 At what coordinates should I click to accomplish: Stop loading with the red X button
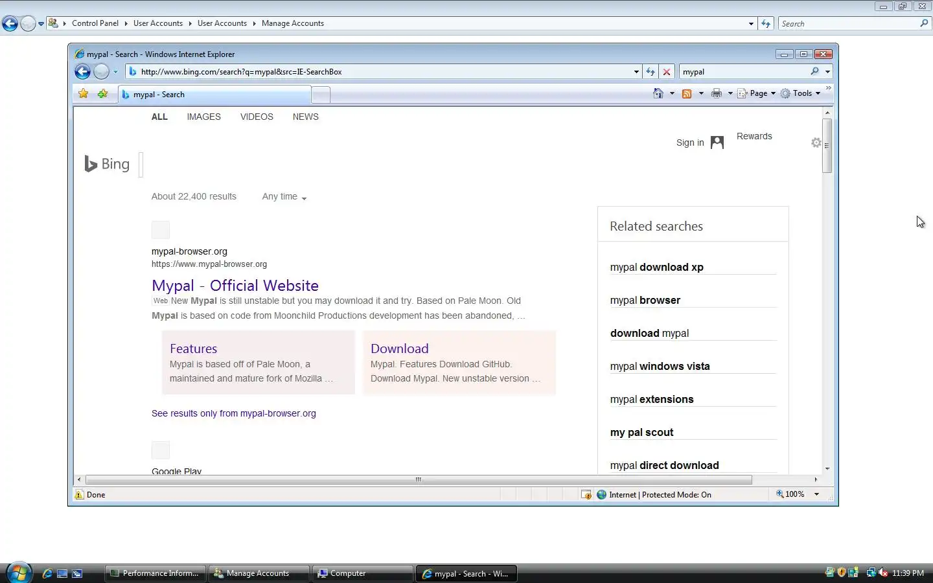tap(666, 72)
